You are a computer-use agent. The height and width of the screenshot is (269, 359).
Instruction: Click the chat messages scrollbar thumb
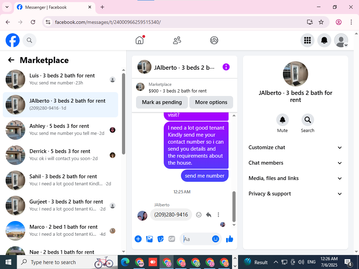234,207
